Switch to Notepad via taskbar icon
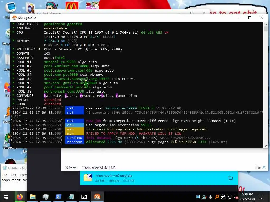This screenshot has height=202, width=270. pos(71,197)
